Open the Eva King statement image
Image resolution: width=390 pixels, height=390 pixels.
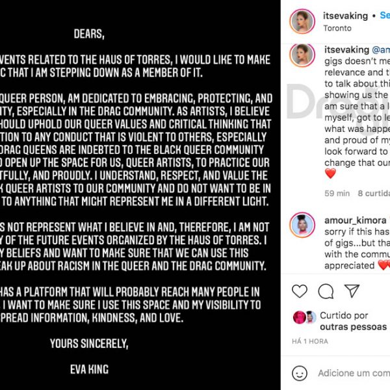(140, 195)
